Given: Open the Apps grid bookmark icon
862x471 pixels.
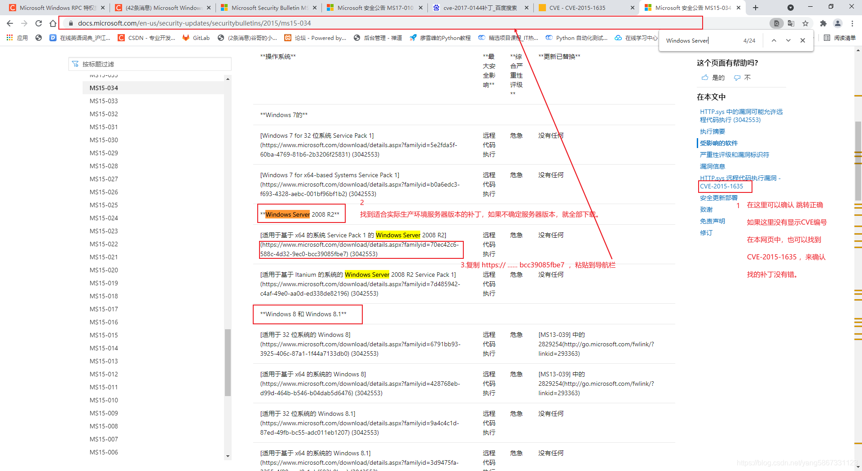Looking at the screenshot, I should (x=10, y=38).
